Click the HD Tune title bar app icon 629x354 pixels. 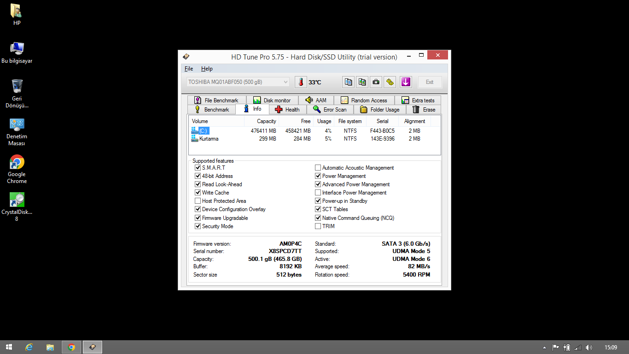tap(186, 57)
